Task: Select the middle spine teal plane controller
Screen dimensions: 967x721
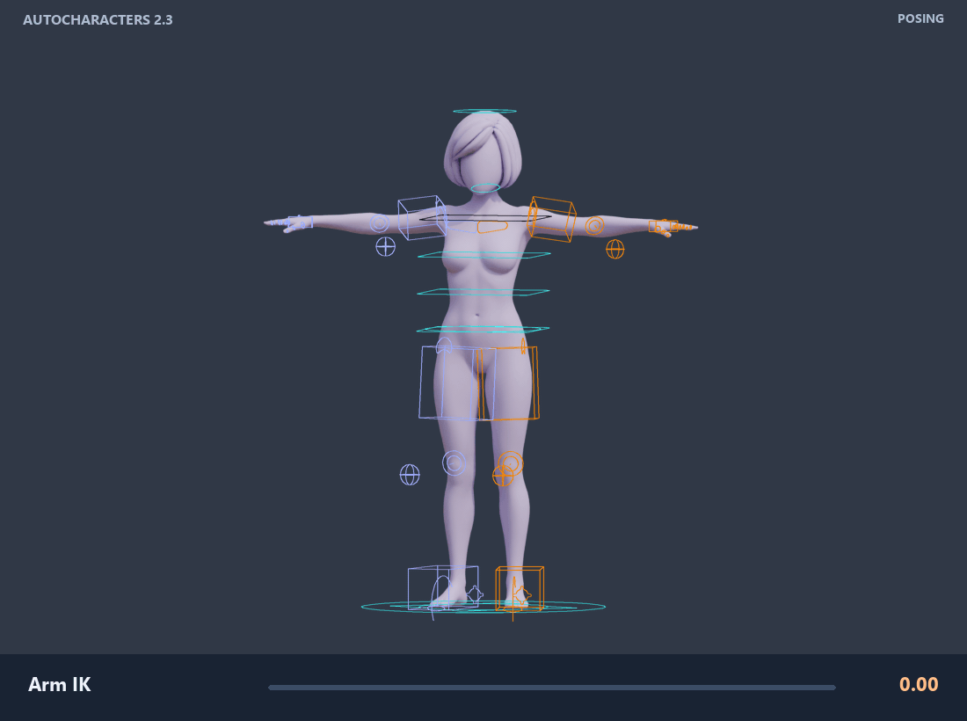Action: [483, 292]
